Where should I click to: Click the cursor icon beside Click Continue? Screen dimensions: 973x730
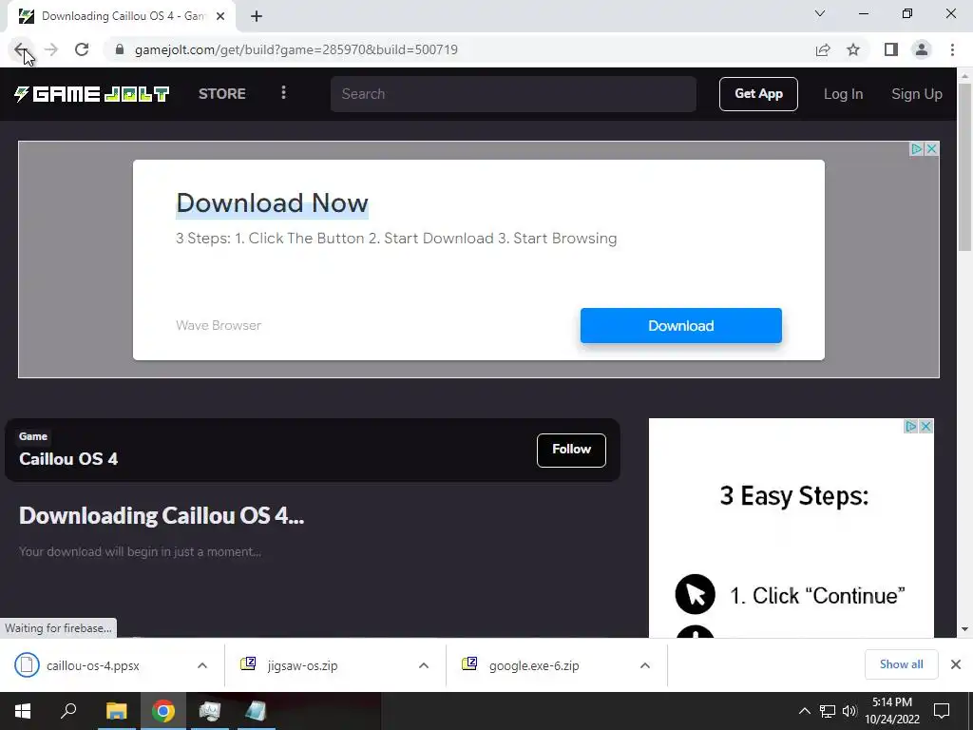pos(695,594)
